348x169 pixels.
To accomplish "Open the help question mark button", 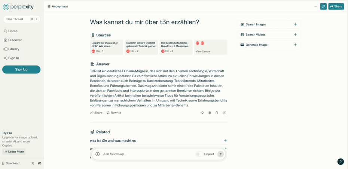I will [341, 162].
